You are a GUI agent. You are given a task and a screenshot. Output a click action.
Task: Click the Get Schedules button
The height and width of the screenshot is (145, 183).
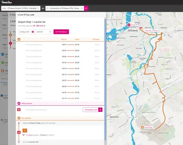click(x=61, y=32)
